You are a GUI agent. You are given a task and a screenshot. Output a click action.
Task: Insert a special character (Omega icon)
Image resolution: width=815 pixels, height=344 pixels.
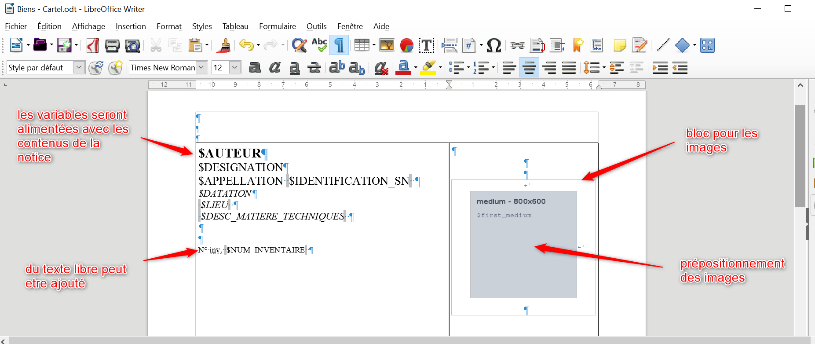(x=494, y=45)
